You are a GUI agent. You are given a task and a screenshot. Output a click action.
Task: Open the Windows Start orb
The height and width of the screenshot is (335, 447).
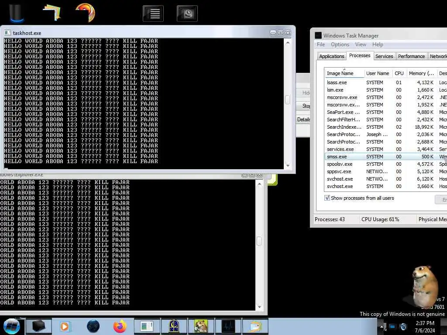coord(11,326)
